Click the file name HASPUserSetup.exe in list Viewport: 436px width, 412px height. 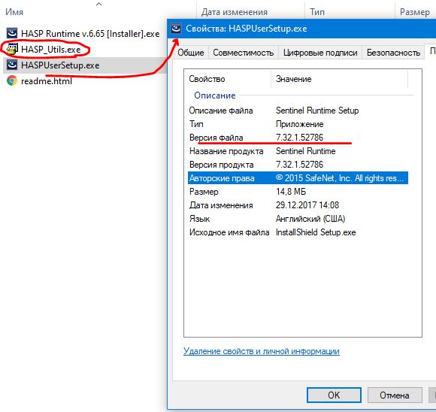coord(60,65)
